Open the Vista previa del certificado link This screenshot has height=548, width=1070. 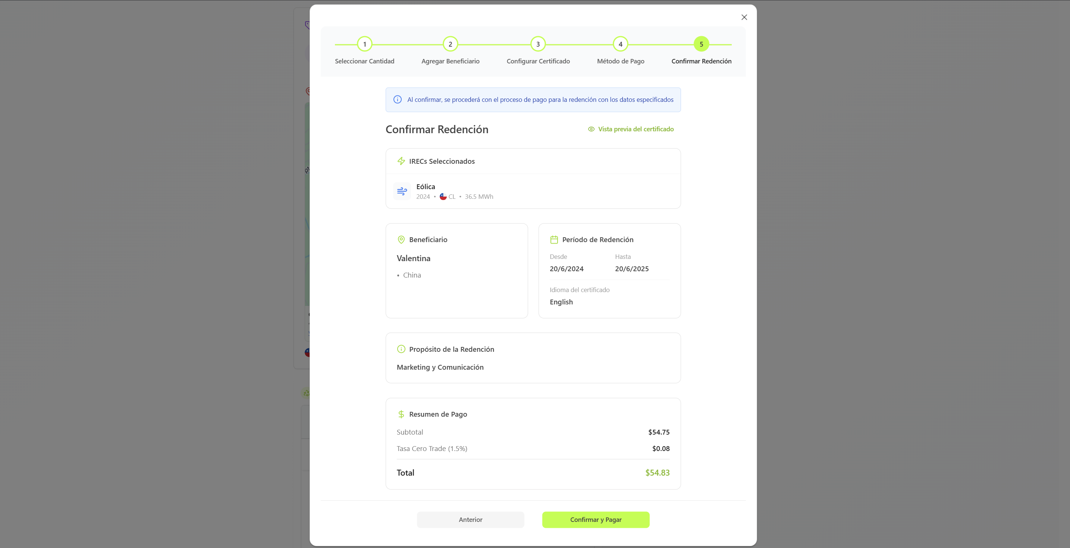636,129
